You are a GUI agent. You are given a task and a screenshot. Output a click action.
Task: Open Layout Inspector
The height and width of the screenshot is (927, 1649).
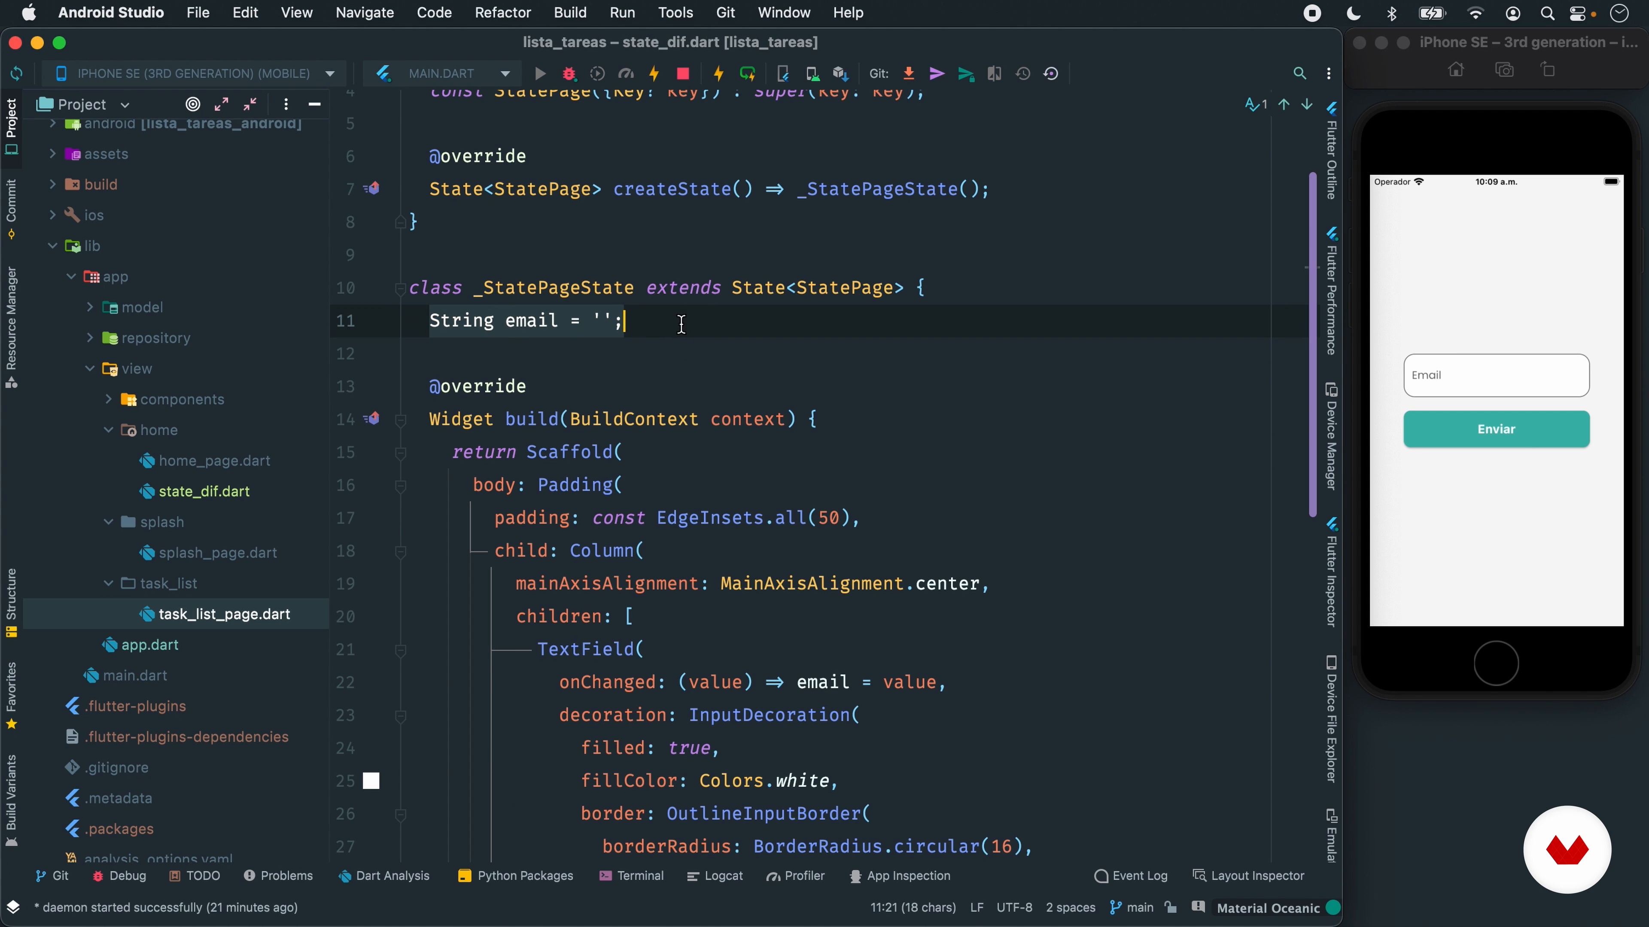click(x=1248, y=876)
